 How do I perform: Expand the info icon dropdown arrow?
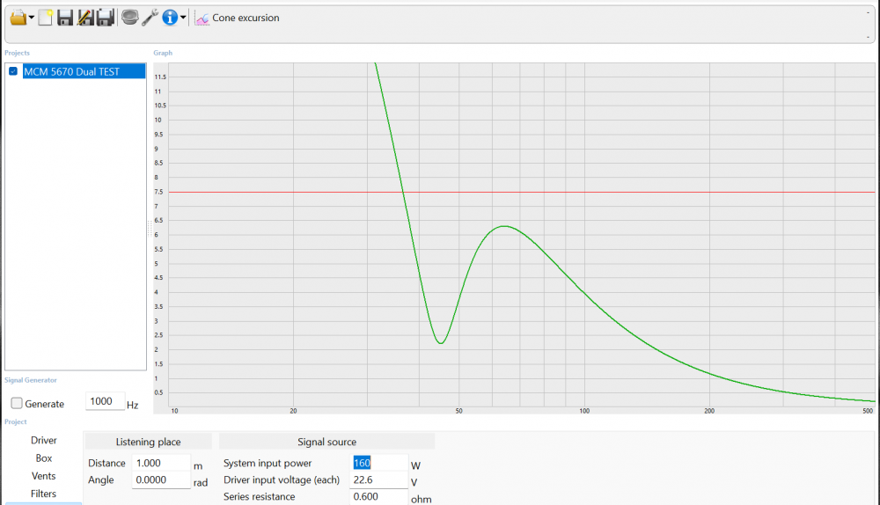[183, 18]
